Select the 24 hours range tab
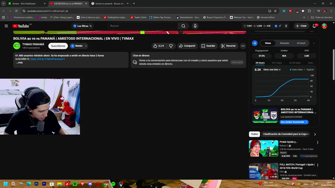Viewport: 335px width, 188px height. pyautogui.click(x=260, y=63)
